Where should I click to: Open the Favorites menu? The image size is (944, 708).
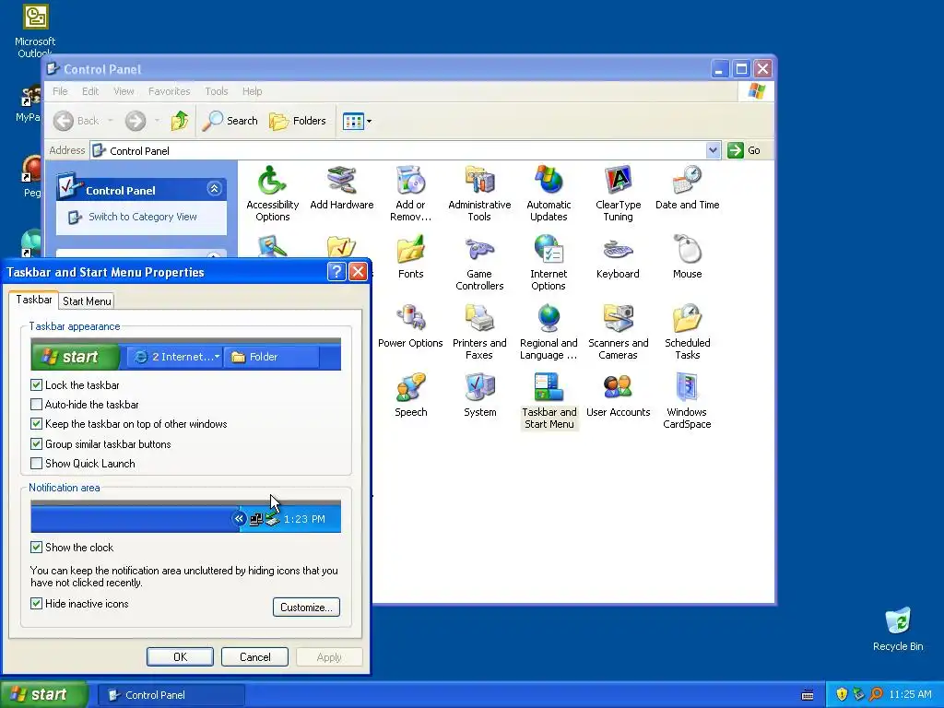[170, 91]
